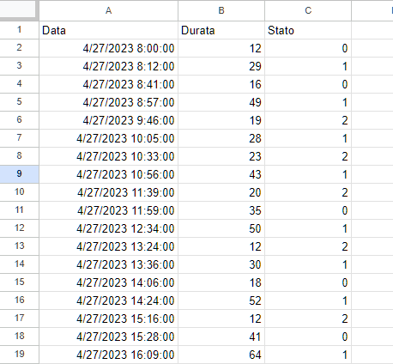393x364 pixels.
Task: Click the Durata header cell
Action: 221,30
